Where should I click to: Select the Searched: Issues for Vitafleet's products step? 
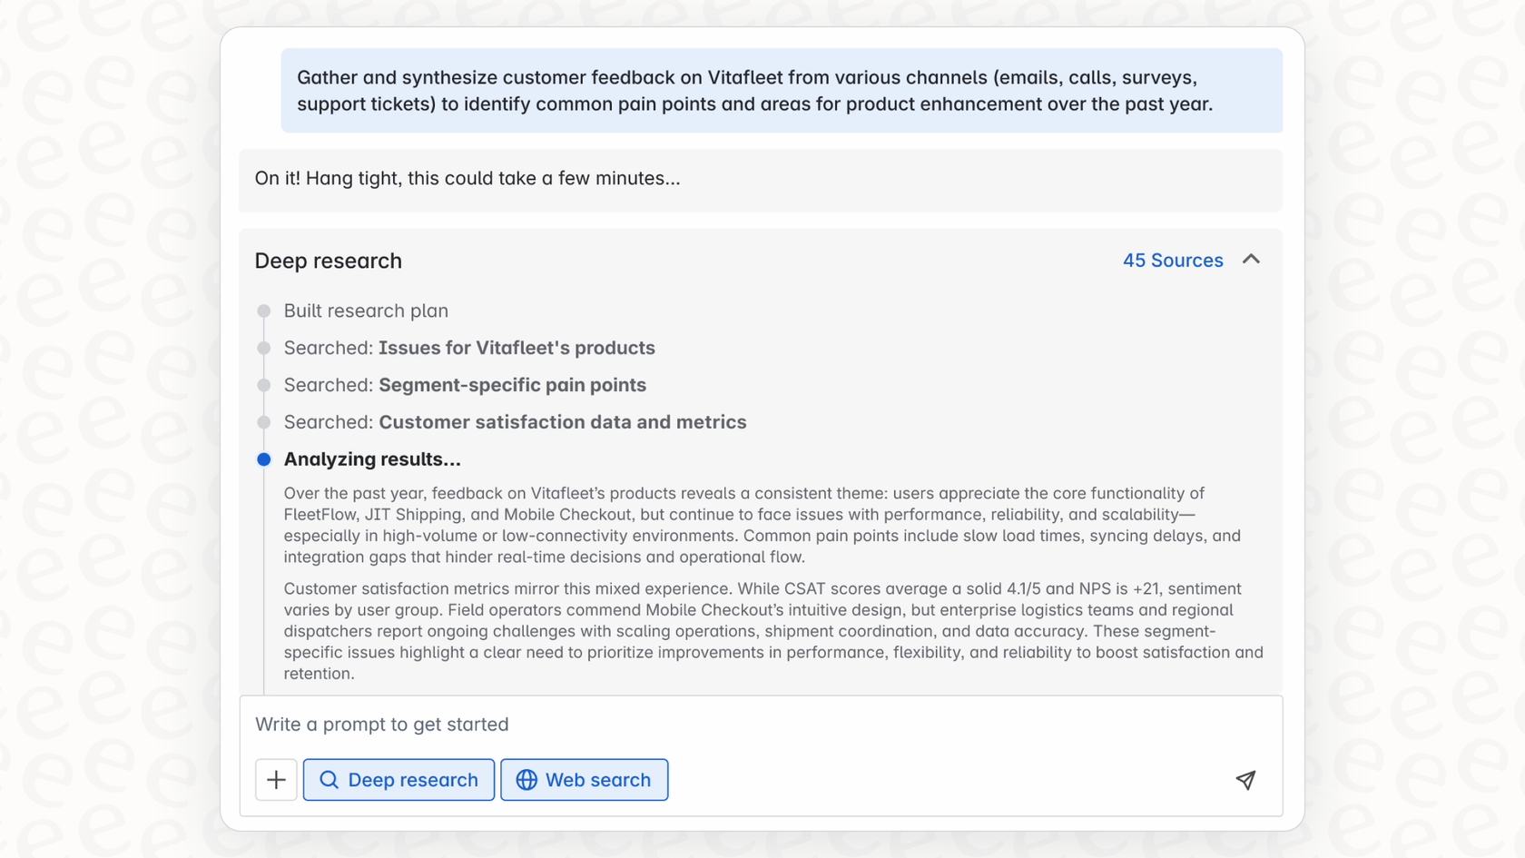(469, 348)
